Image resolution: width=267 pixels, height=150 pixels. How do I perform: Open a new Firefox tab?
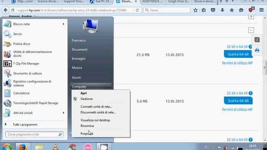click(227, 1)
